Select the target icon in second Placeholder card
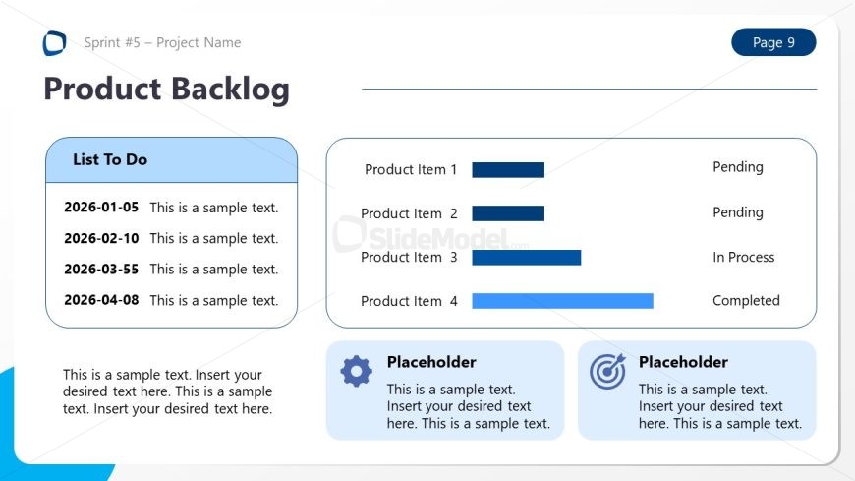This screenshot has width=855, height=481. (607, 371)
